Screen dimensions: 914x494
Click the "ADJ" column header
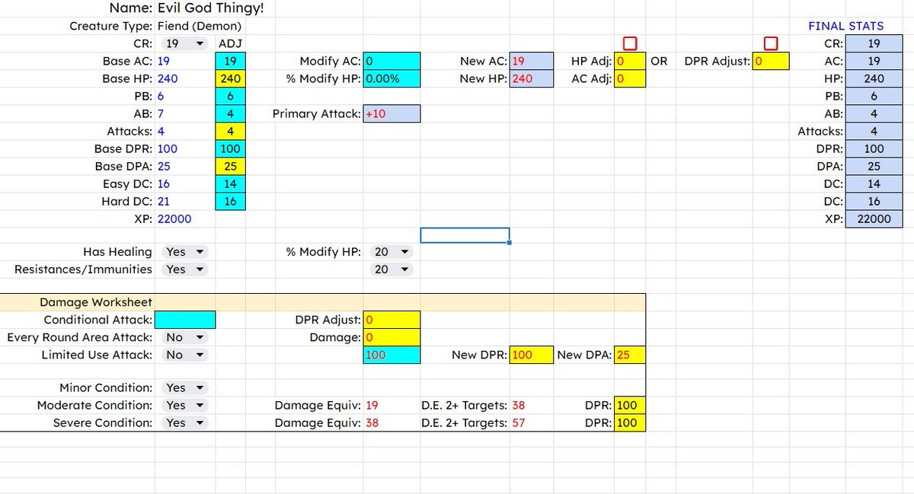231,44
